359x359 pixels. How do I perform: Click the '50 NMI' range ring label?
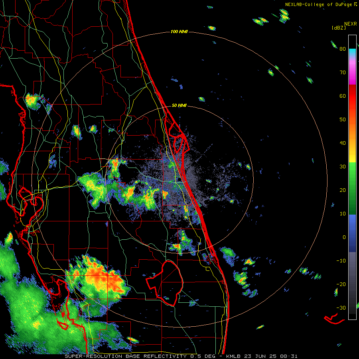[x=179, y=106]
